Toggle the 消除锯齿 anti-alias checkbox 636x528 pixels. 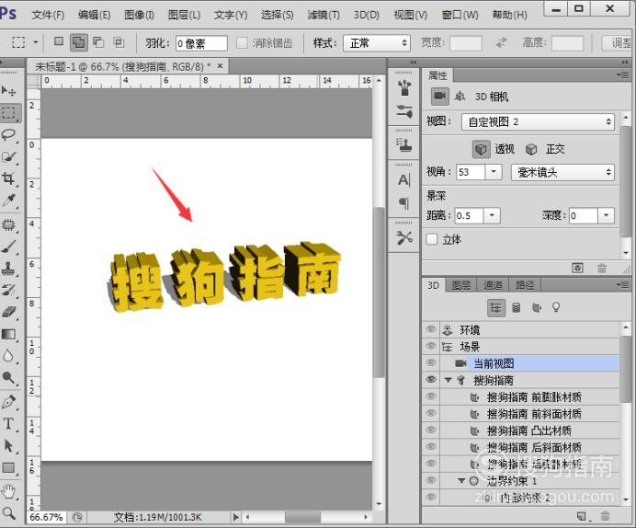242,42
